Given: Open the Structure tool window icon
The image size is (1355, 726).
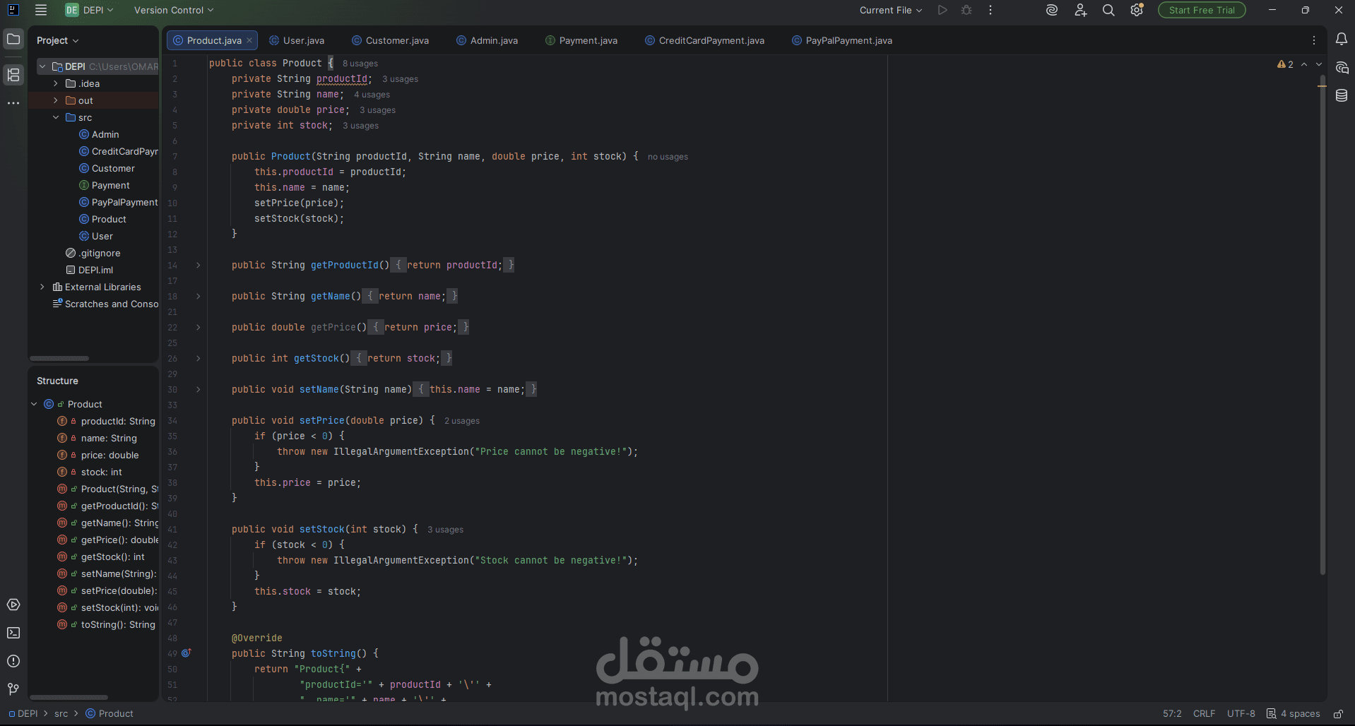Looking at the screenshot, I should click(13, 75).
